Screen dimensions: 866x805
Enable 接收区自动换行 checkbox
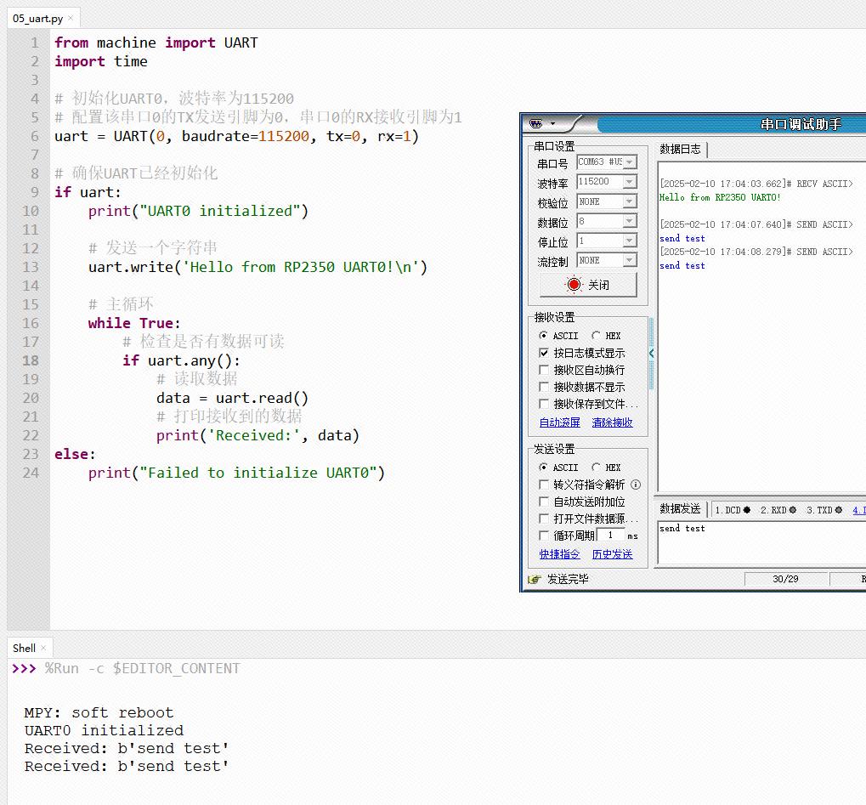[x=544, y=370]
